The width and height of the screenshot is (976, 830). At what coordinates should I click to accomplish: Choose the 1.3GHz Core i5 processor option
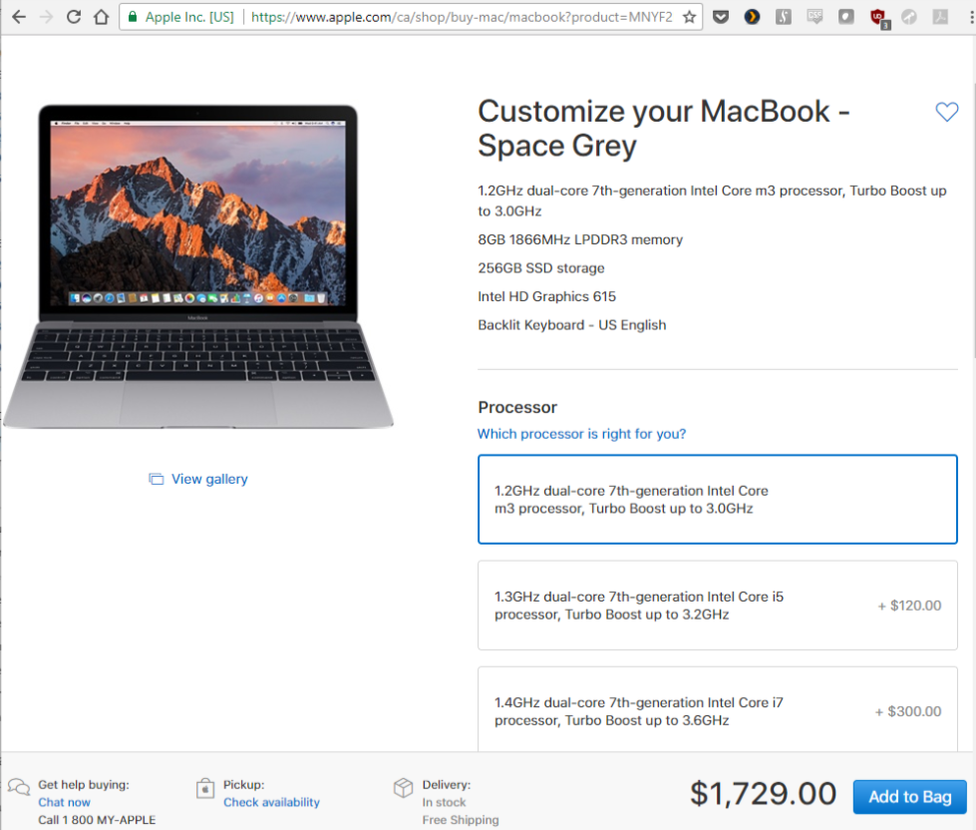pyautogui.click(x=717, y=606)
